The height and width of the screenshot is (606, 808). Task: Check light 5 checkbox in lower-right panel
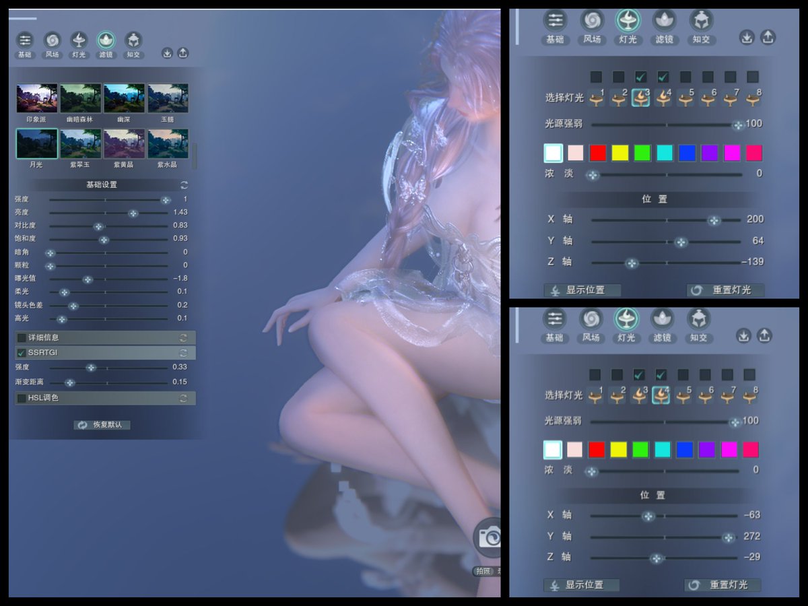click(x=683, y=374)
